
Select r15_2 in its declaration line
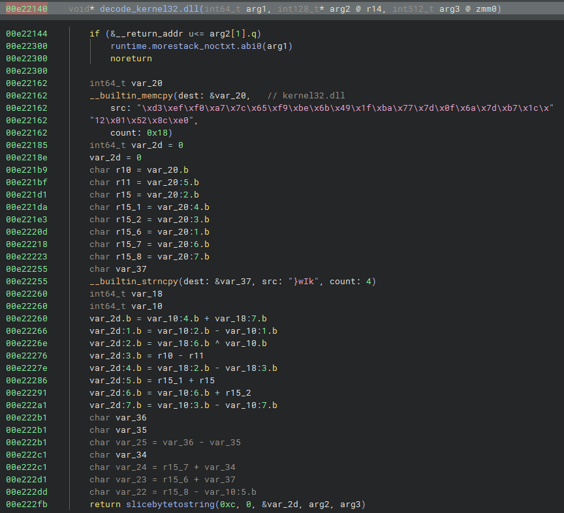129,220
